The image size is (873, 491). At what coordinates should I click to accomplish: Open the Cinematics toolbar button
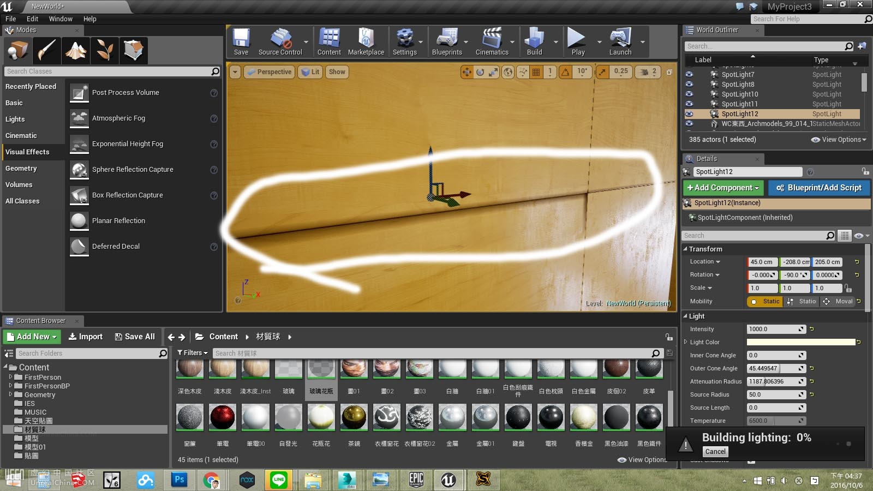492,42
